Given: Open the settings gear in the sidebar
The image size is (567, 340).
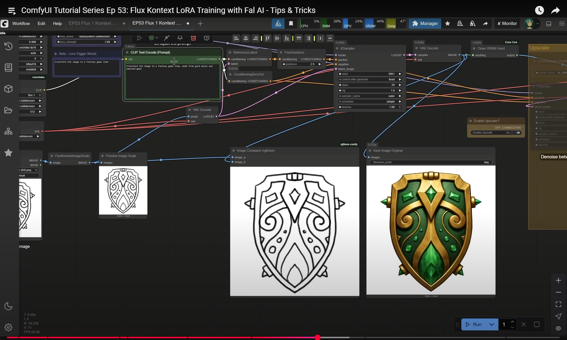Looking at the screenshot, I should click(x=8, y=327).
